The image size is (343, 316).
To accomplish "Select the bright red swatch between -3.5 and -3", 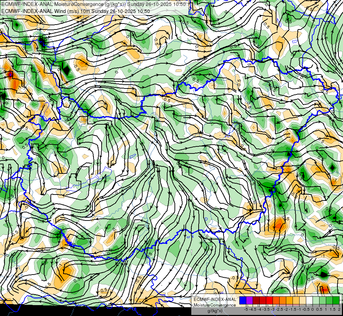I will click(269, 300).
